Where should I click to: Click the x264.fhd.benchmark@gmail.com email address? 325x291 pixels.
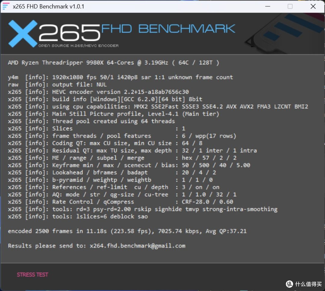138,246
